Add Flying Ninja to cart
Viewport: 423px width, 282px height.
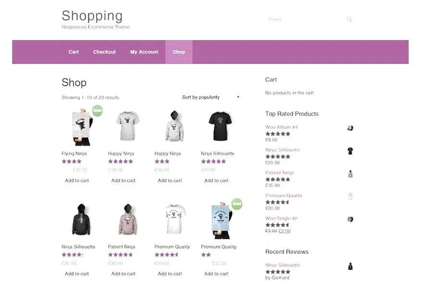pos(77,180)
